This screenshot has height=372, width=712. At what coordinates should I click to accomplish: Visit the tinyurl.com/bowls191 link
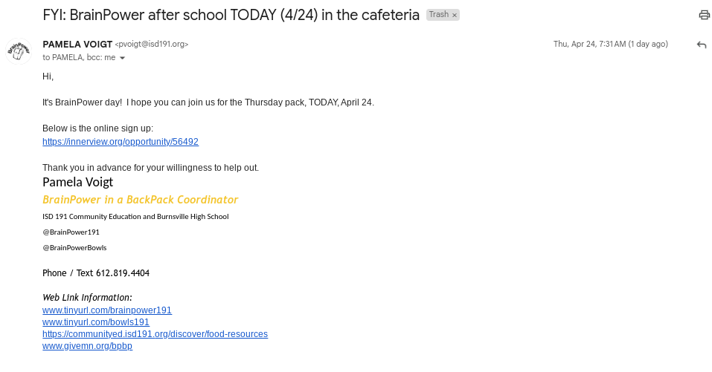[96, 322]
